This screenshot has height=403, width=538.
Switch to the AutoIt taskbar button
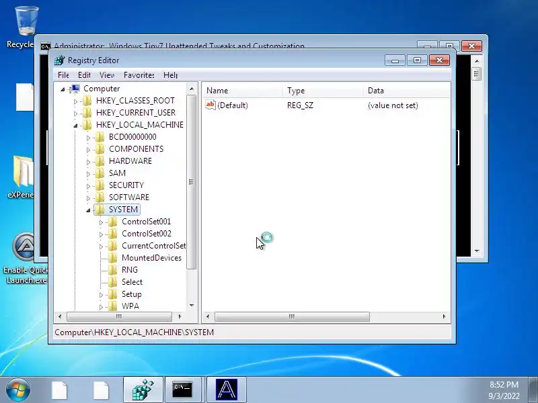coord(227,390)
